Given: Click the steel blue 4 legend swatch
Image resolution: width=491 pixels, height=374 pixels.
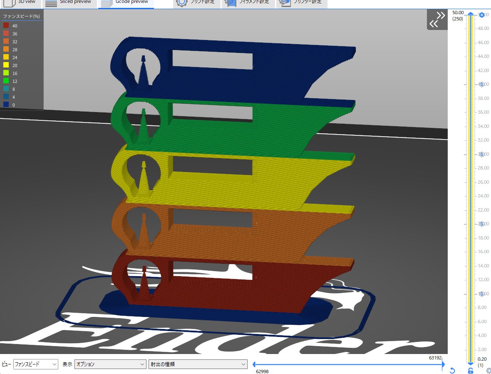Looking at the screenshot, I should 6,97.
